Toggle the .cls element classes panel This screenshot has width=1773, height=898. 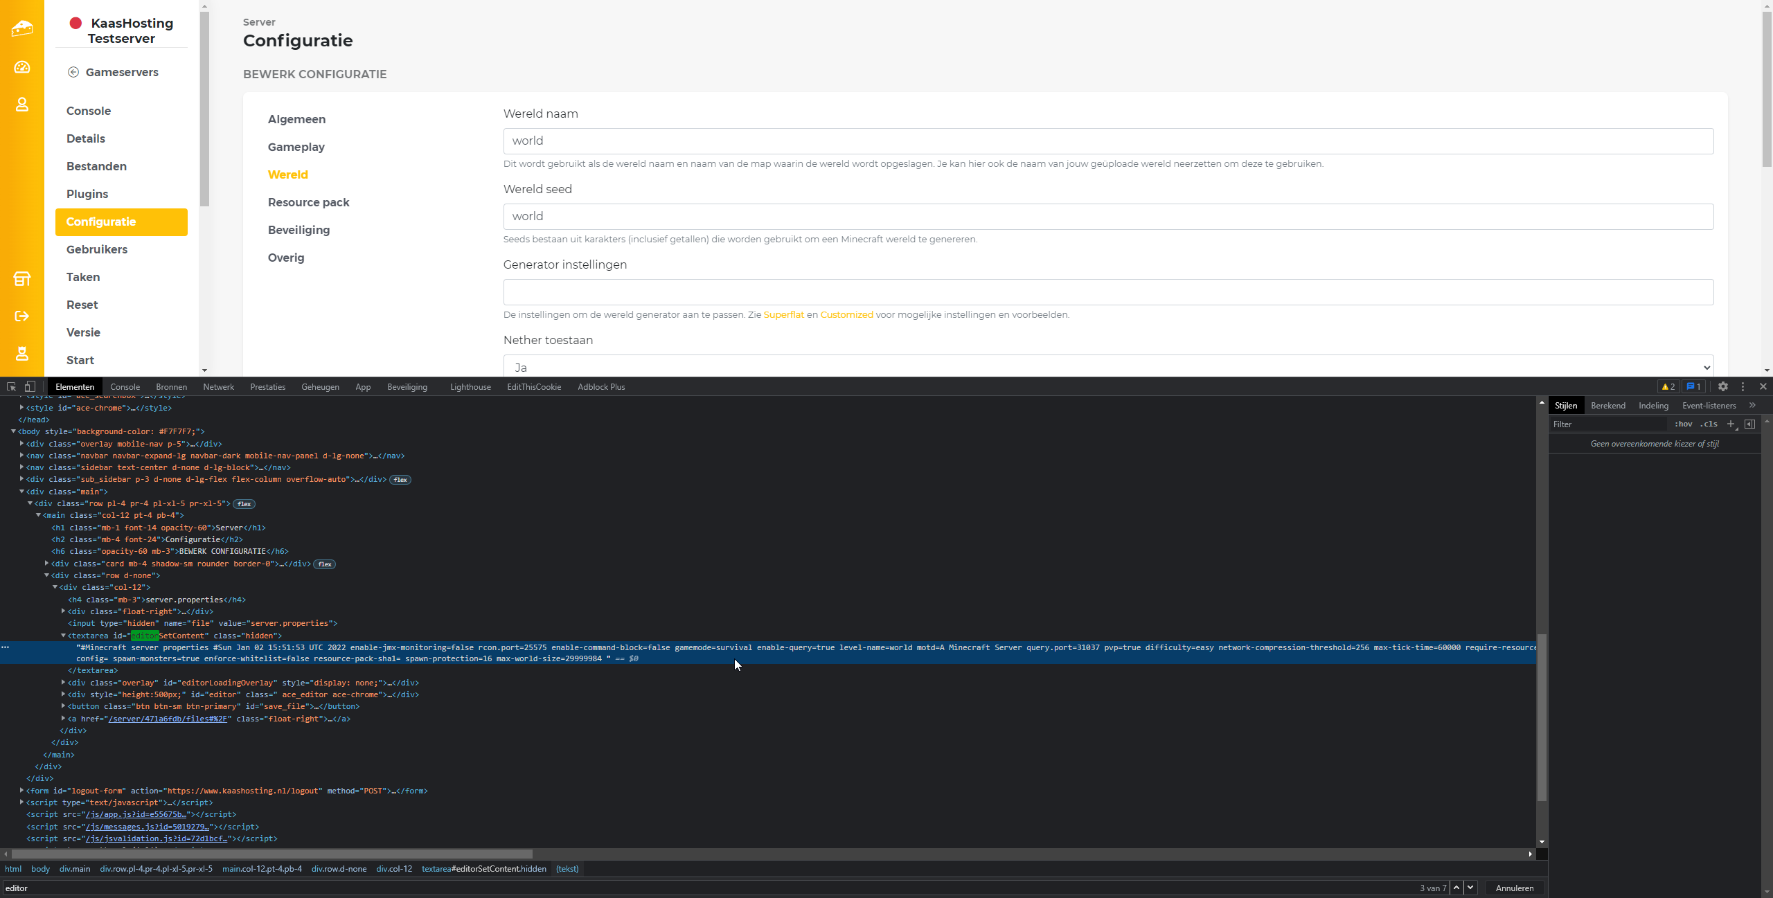(x=1709, y=424)
